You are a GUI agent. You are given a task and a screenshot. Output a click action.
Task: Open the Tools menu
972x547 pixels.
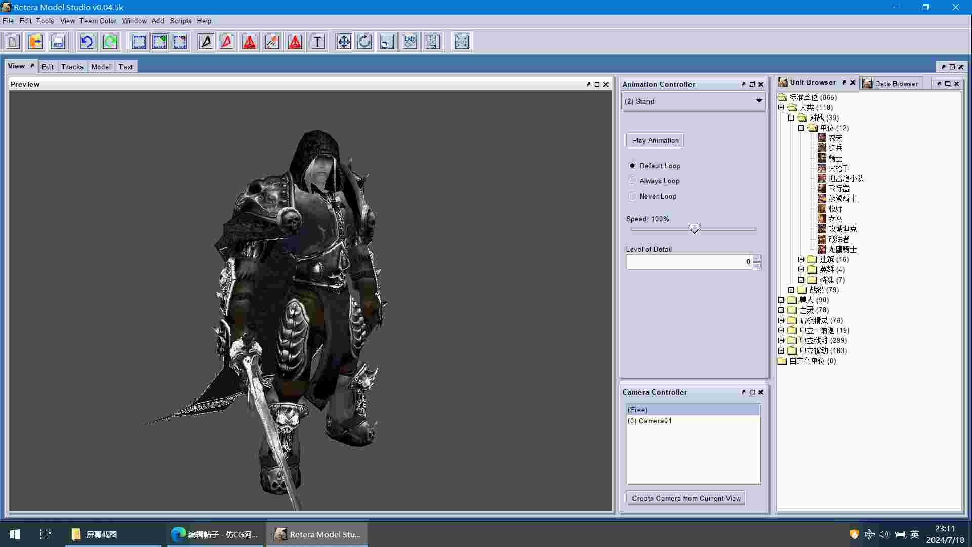45,21
